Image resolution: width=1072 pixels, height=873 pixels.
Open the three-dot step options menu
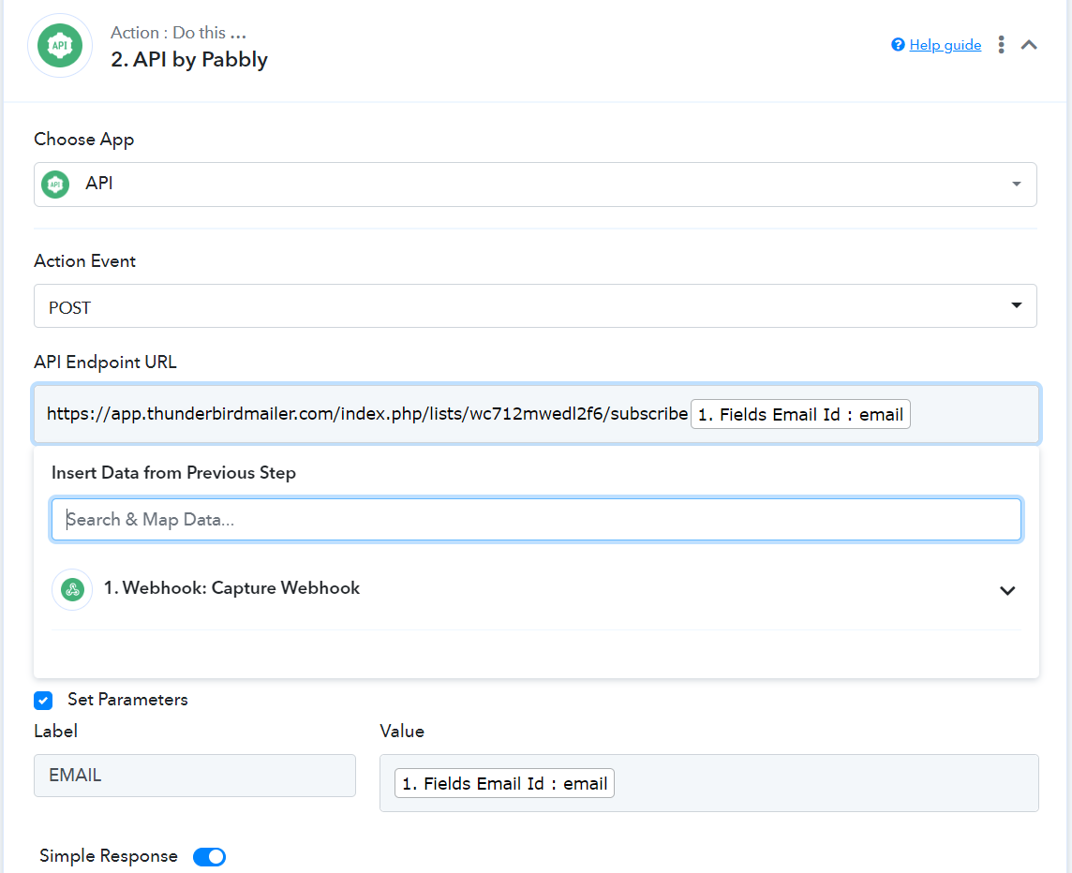tap(1001, 45)
